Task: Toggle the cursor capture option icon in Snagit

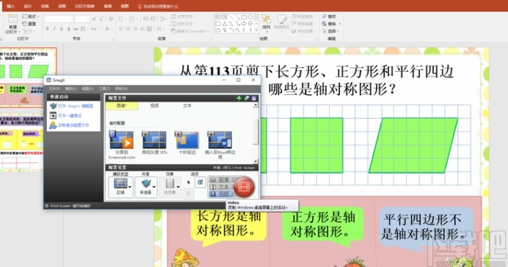Action: (x=189, y=182)
